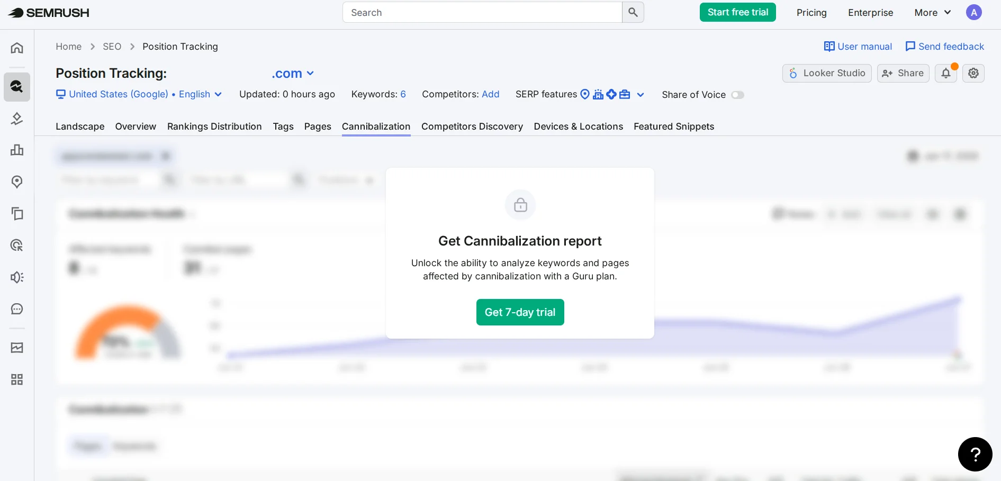Open the bar chart sidebar icon
This screenshot has height=481, width=1001.
17,150
